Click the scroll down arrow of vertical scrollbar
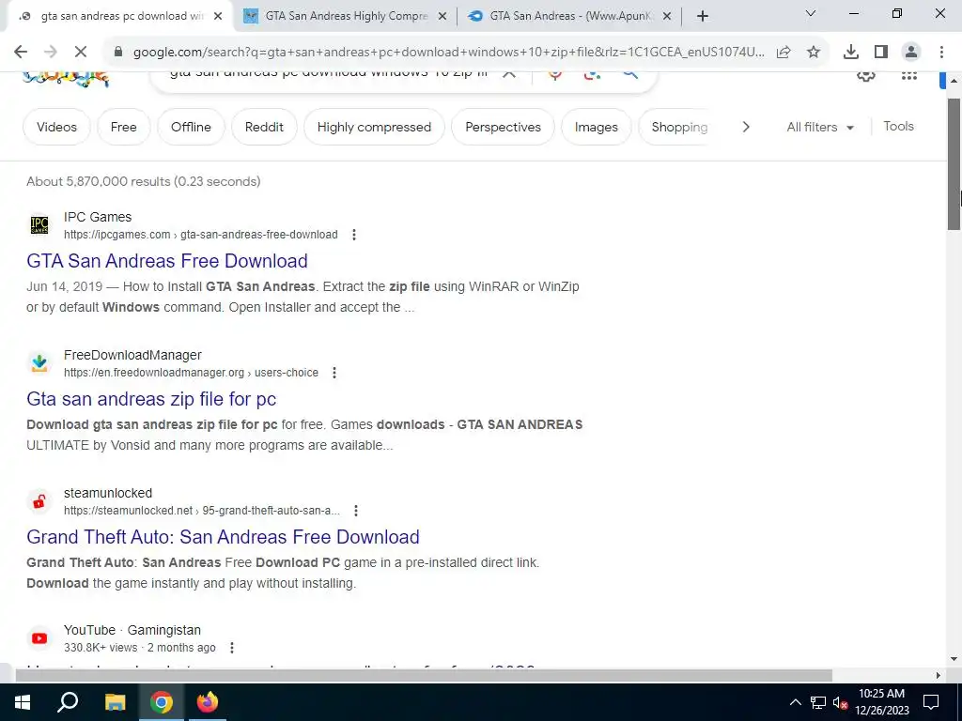 [954, 659]
